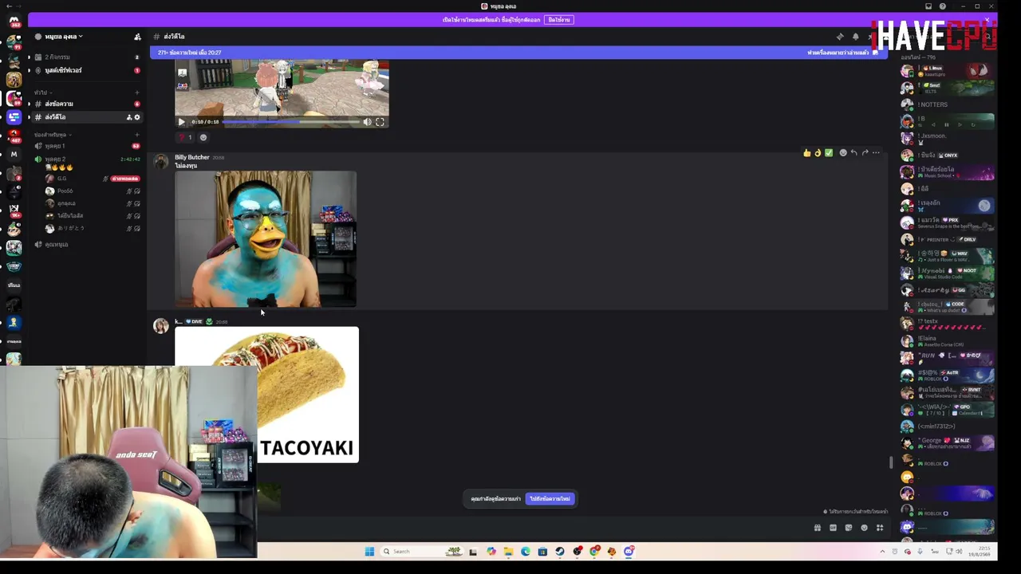Open more options for Billy Butcher's message
1021x574 pixels.
[x=876, y=153]
